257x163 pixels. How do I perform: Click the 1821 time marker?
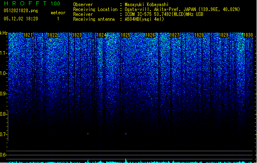click(x=28, y=35)
